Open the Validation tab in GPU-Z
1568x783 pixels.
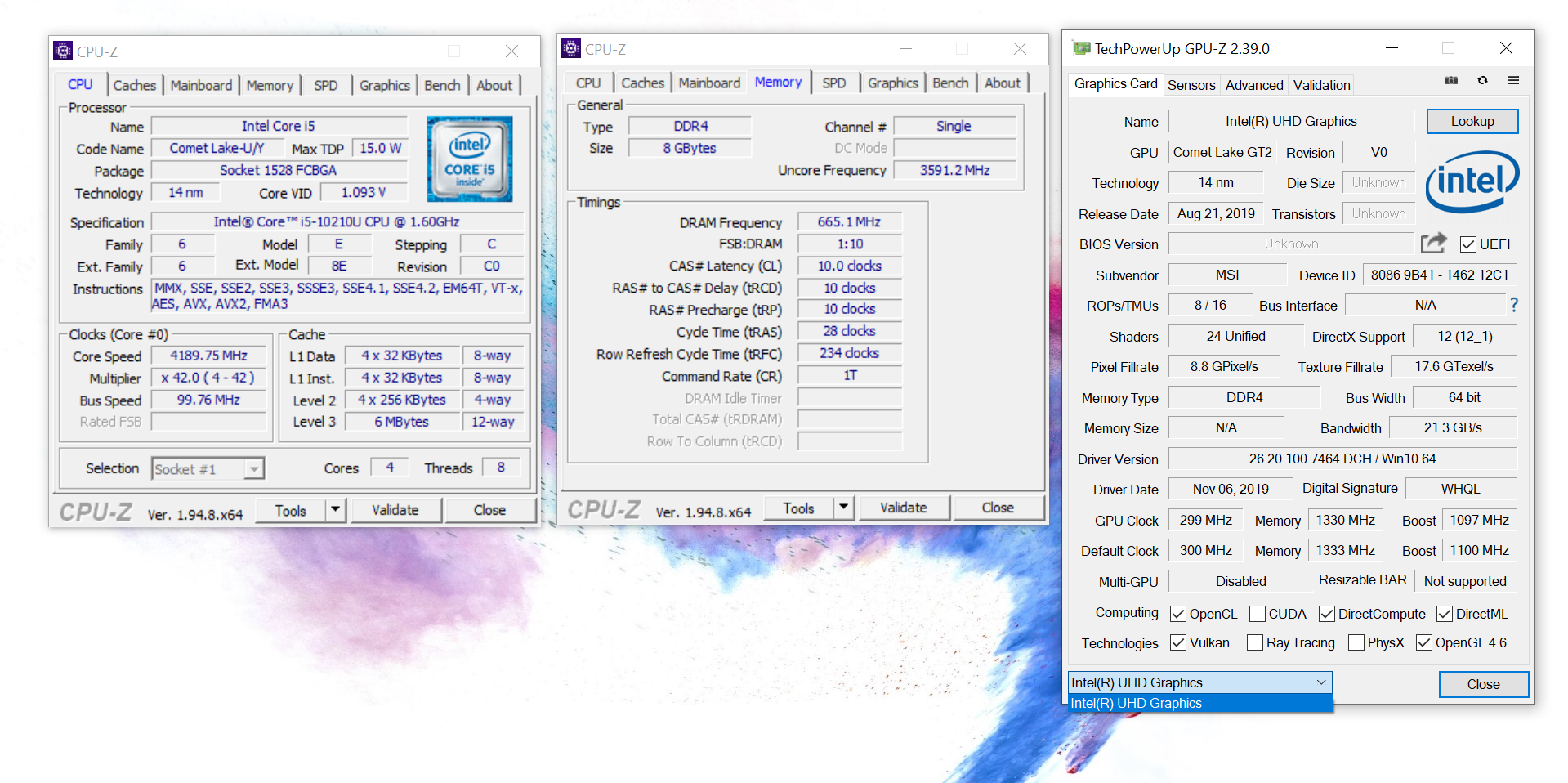[x=1321, y=85]
